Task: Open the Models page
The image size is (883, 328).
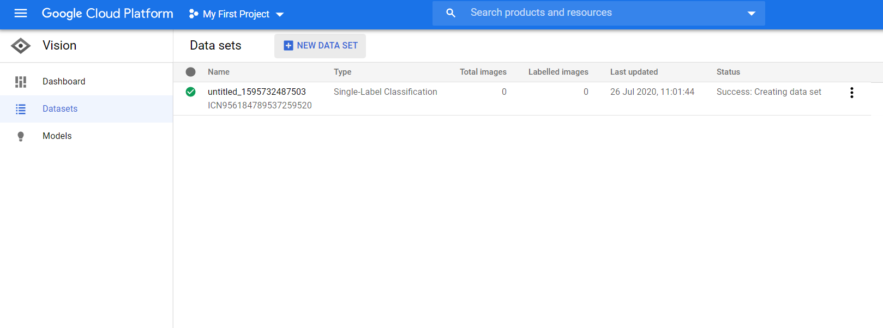Action: (86, 136)
